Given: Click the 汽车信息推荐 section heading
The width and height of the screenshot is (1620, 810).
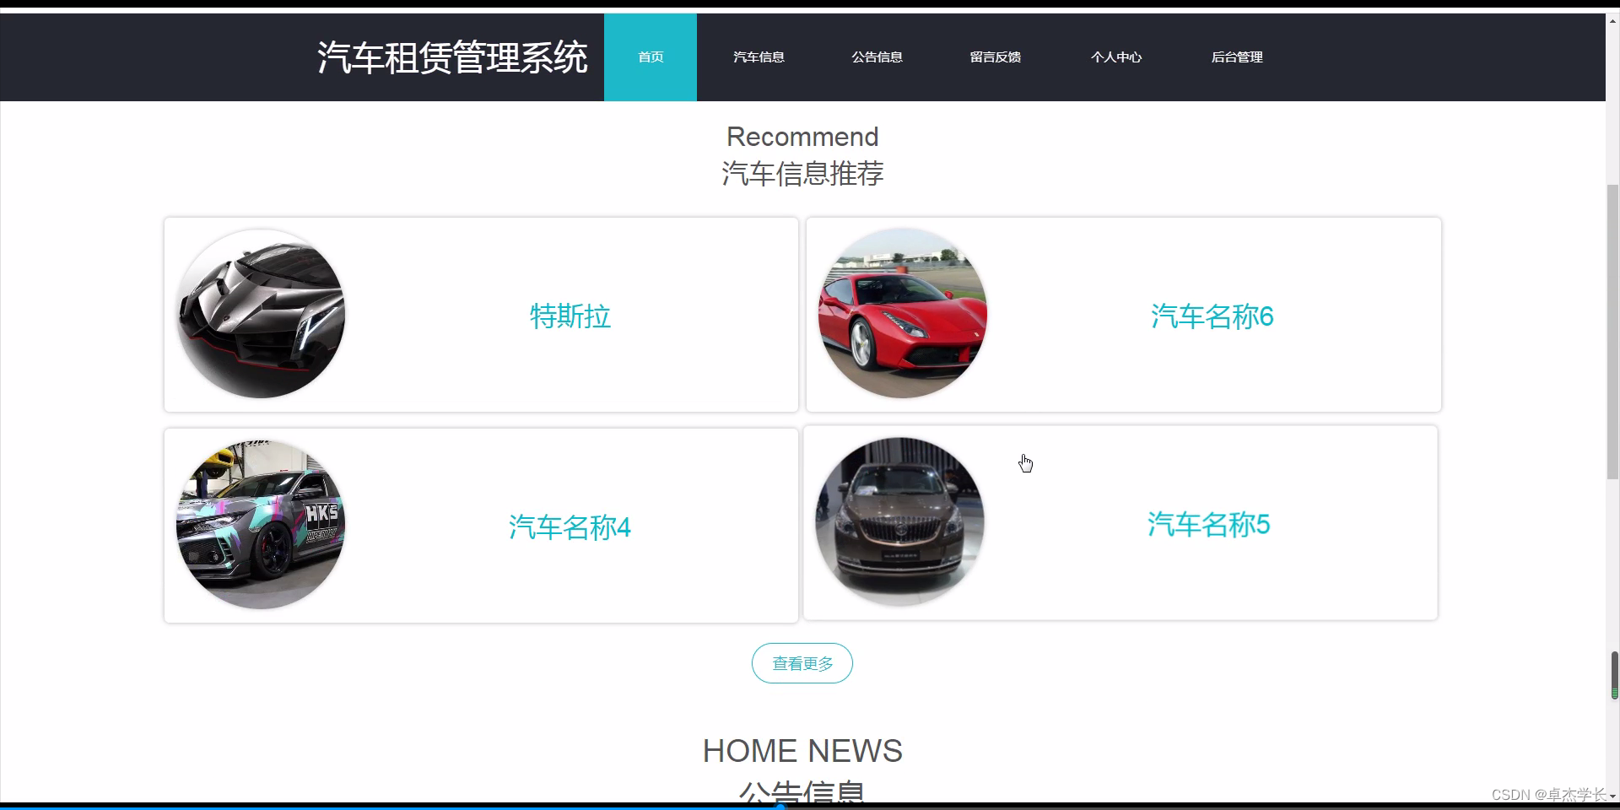Looking at the screenshot, I should coord(802,174).
